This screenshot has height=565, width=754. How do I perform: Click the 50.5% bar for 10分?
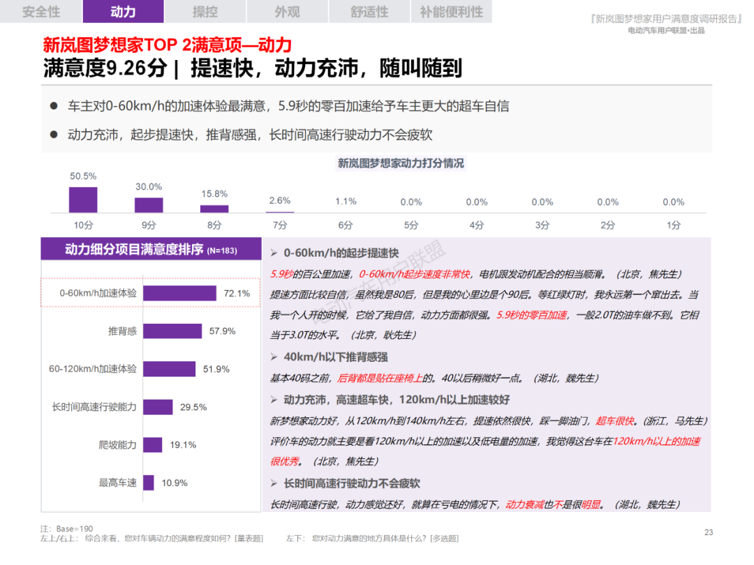[83, 199]
